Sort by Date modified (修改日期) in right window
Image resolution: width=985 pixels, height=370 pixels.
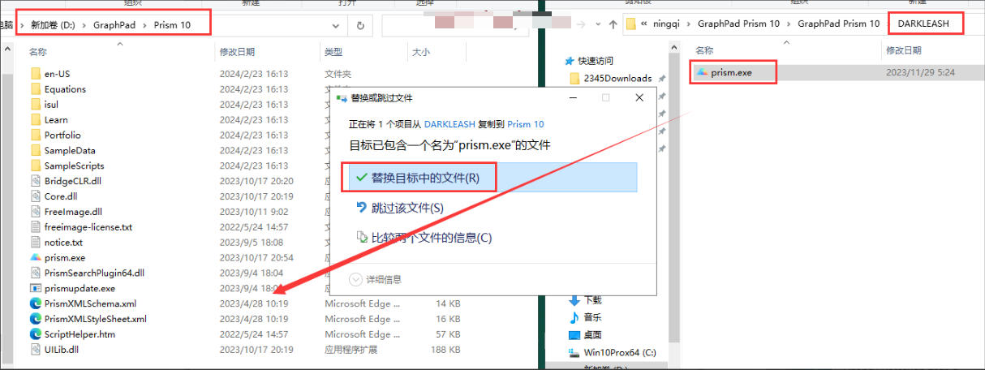click(x=904, y=50)
